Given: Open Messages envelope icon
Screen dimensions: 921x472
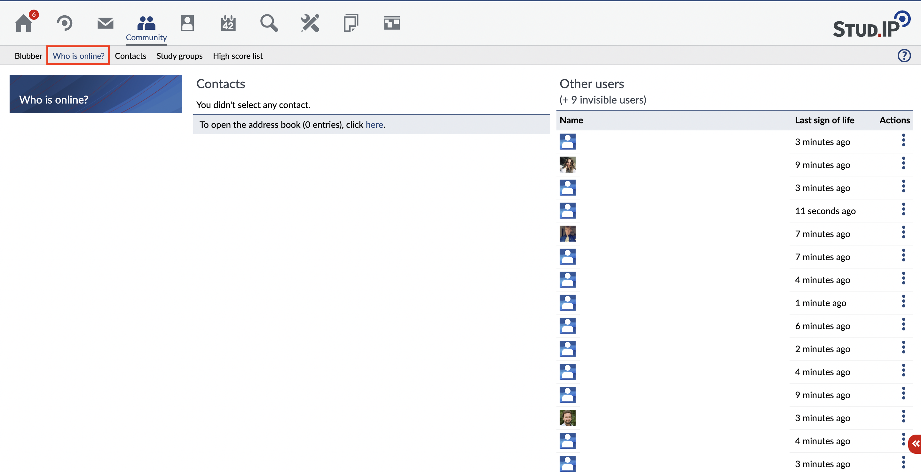Looking at the screenshot, I should [x=105, y=24].
